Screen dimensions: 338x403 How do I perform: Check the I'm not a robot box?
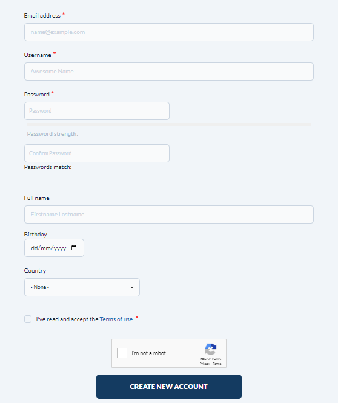pyautogui.click(x=122, y=353)
